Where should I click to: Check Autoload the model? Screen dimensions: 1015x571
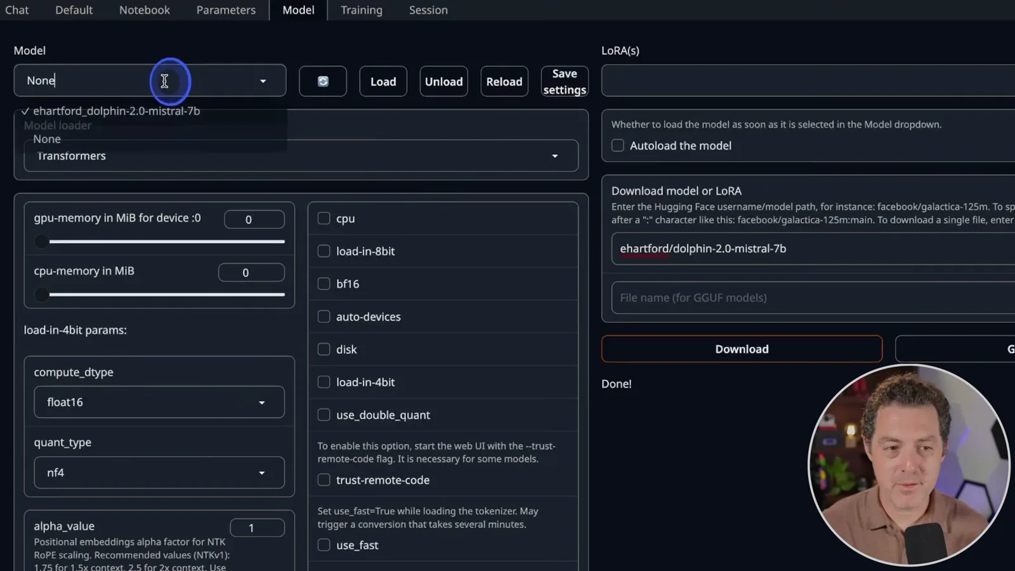(x=617, y=145)
